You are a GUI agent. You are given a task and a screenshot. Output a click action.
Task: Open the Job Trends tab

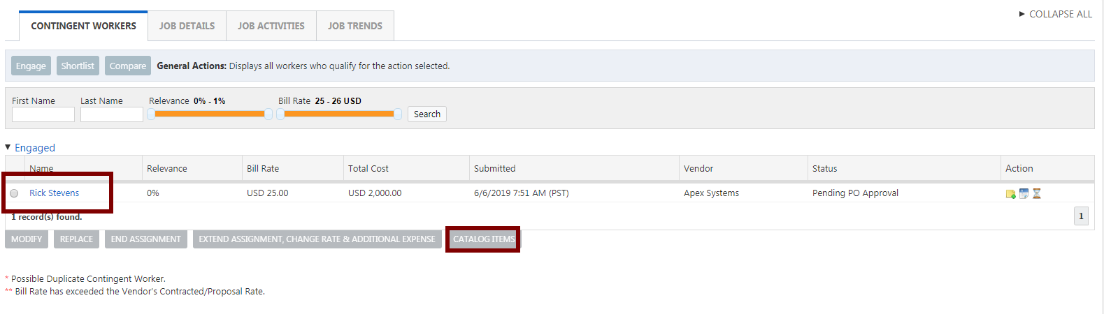355,26
